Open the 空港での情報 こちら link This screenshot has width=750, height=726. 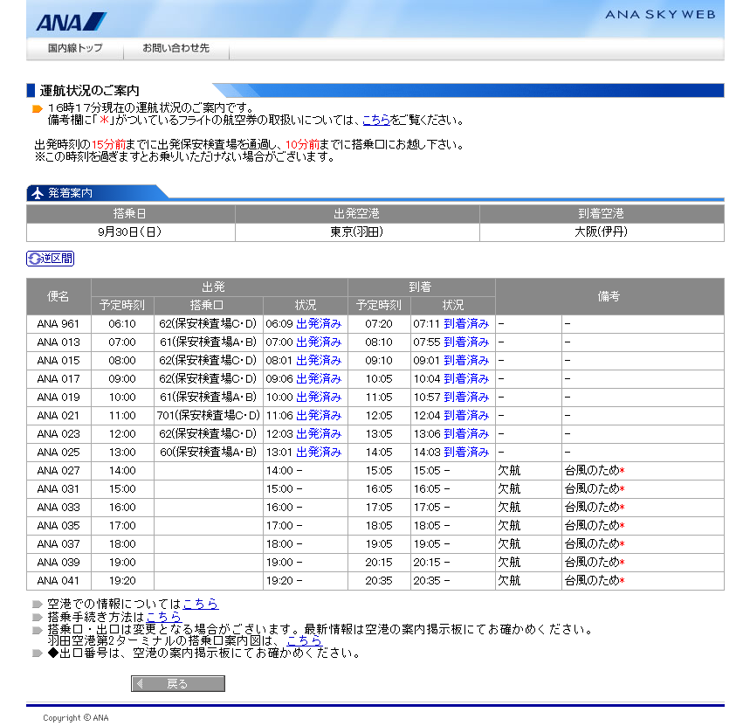pyautogui.click(x=201, y=604)
